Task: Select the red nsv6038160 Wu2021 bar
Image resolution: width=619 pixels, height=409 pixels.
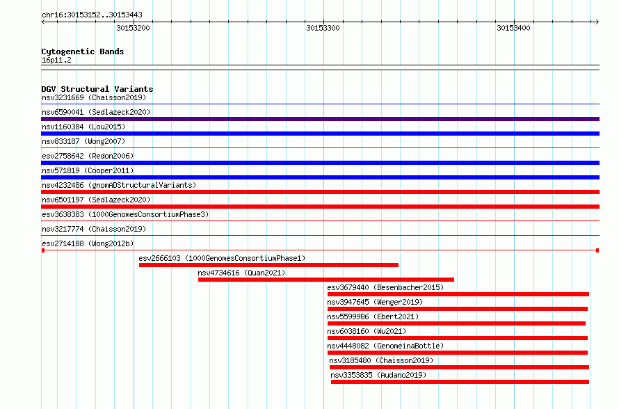Action: (x=458, y=338)
